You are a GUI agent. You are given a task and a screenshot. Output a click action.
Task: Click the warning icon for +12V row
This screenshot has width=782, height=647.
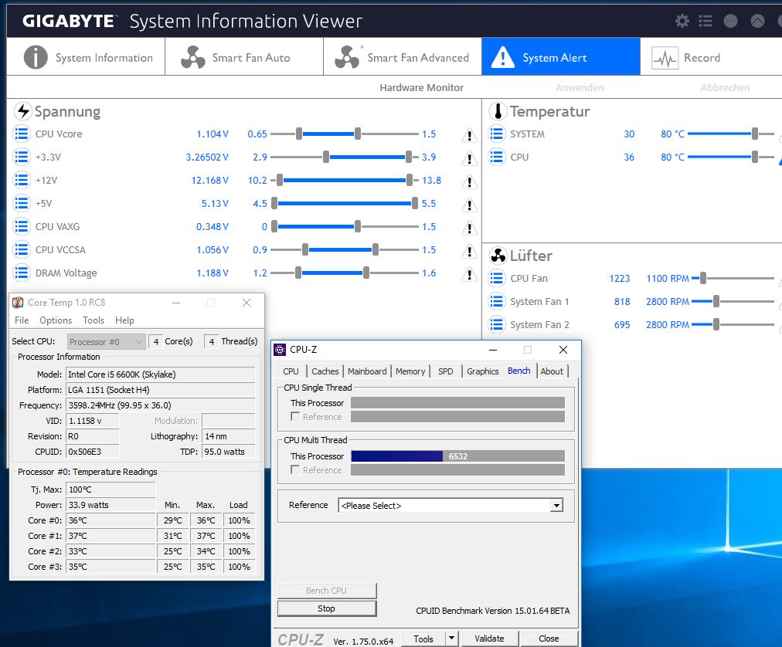[469, 182]
